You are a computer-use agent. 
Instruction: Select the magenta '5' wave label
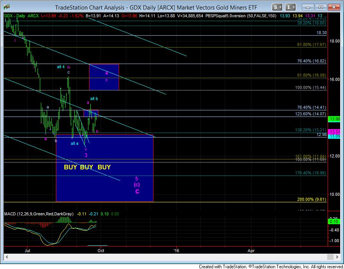point(137,179)
